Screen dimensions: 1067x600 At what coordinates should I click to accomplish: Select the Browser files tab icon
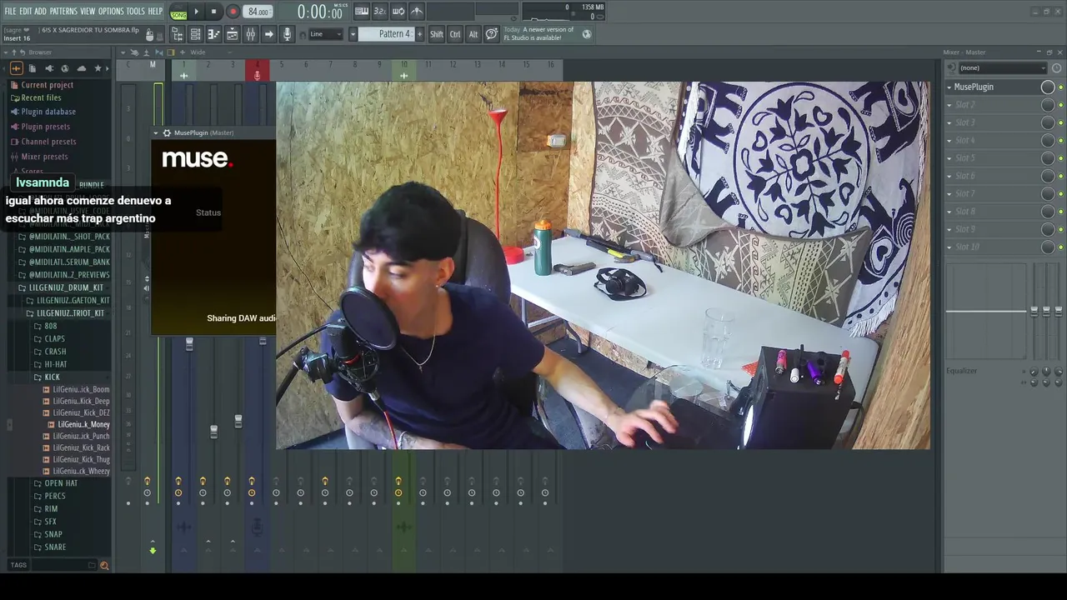point(33,68)
